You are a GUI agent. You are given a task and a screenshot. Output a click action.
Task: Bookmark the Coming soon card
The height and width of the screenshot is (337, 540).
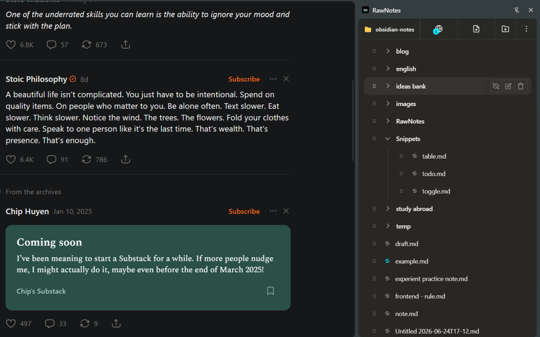(270, 291)
